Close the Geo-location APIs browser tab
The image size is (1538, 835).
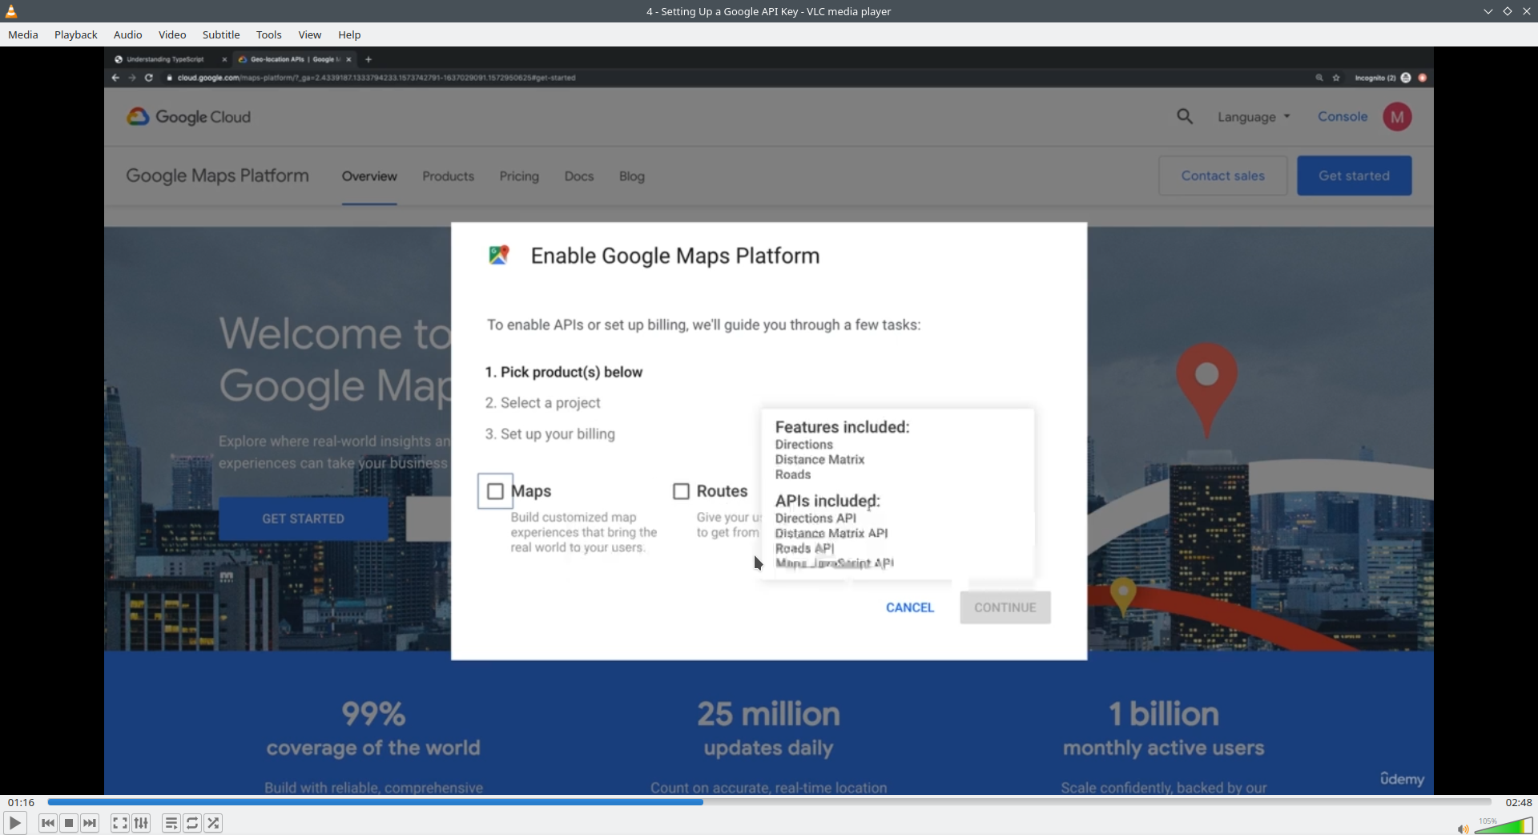[348, 59]
